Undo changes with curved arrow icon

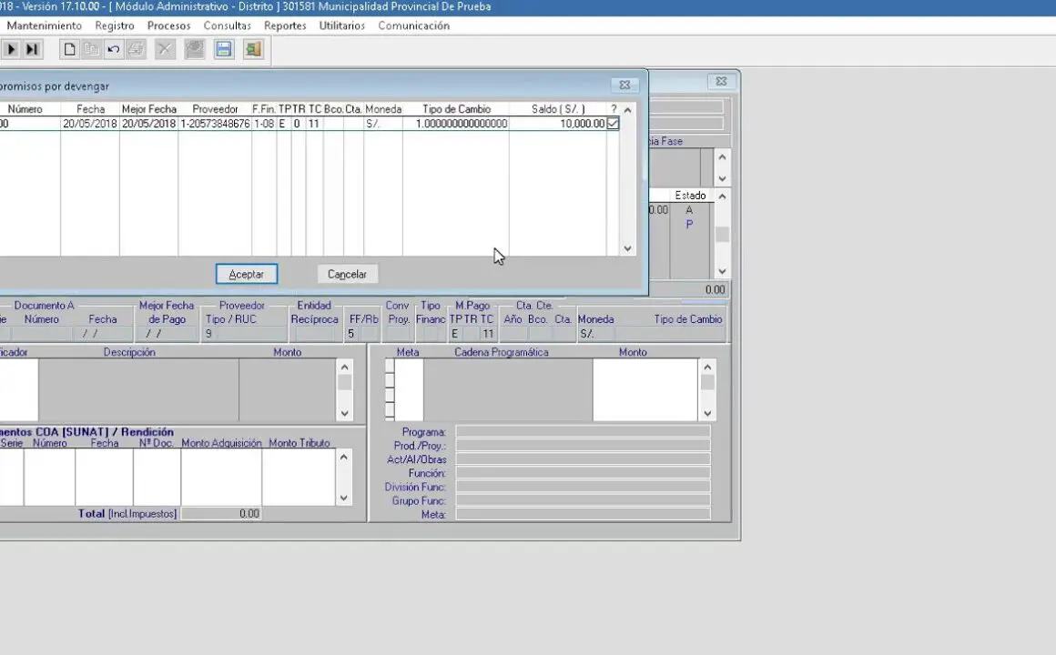114,49
